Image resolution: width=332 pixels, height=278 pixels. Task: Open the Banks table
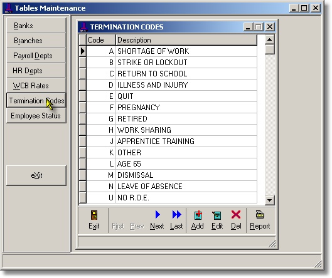tap(36, 26)
